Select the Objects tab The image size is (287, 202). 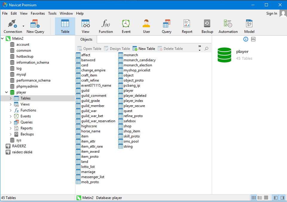(x=86, y=39)
